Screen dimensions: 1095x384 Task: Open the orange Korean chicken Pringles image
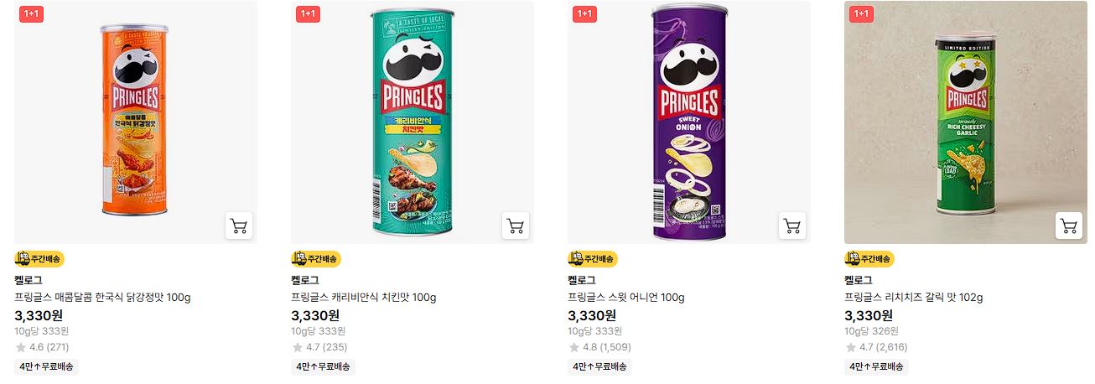[136, 122]
